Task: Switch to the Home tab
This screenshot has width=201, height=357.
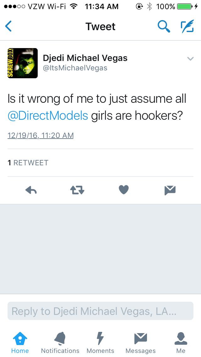Action: pos(20,343)
